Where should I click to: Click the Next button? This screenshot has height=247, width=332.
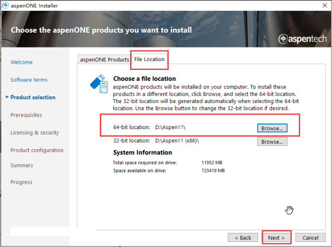[277, 238]
